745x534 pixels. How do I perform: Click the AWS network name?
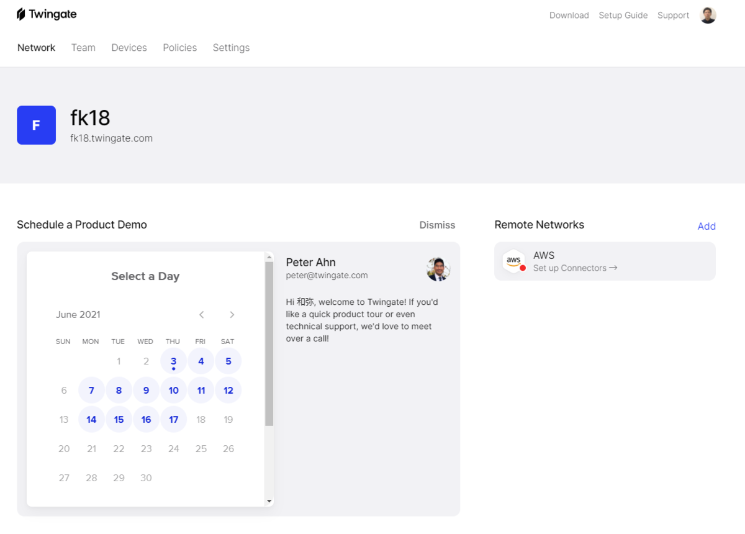[544, 255]
